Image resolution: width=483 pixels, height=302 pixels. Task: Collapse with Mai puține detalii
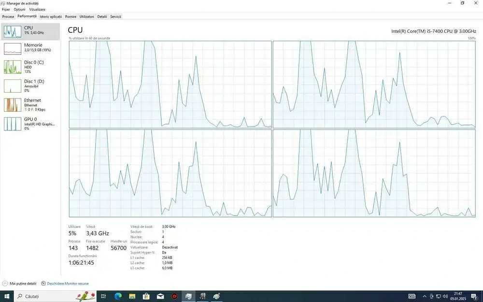point(19,284)
